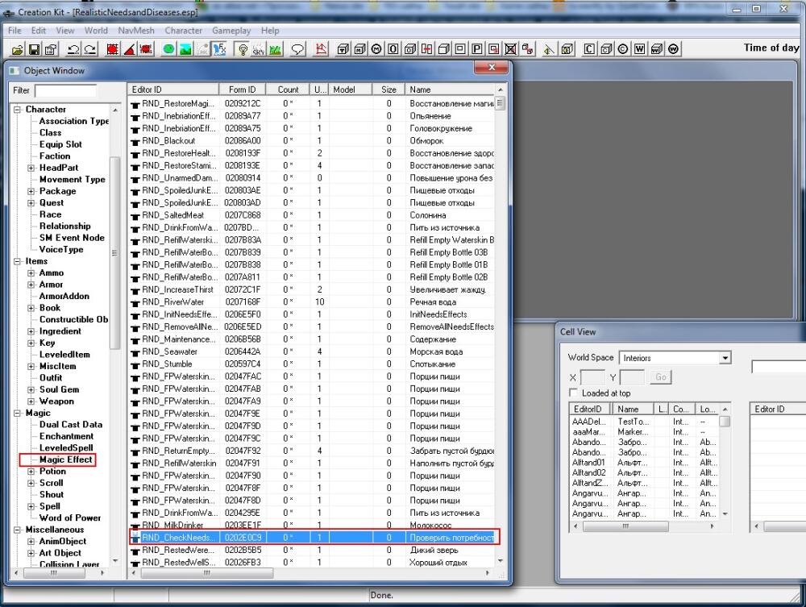This screenshot has height=607, width=806.
Task: Click the Save floppy disk icon
Action: [34, 49]
